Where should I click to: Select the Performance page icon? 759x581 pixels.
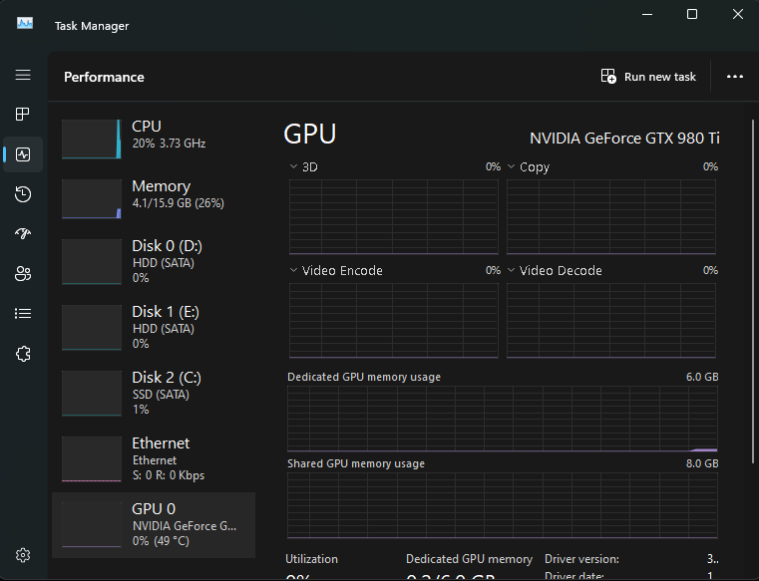tap(23, 154)
